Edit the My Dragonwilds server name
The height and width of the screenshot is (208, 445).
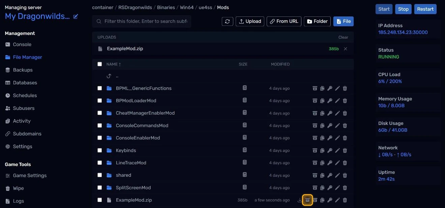76,16
